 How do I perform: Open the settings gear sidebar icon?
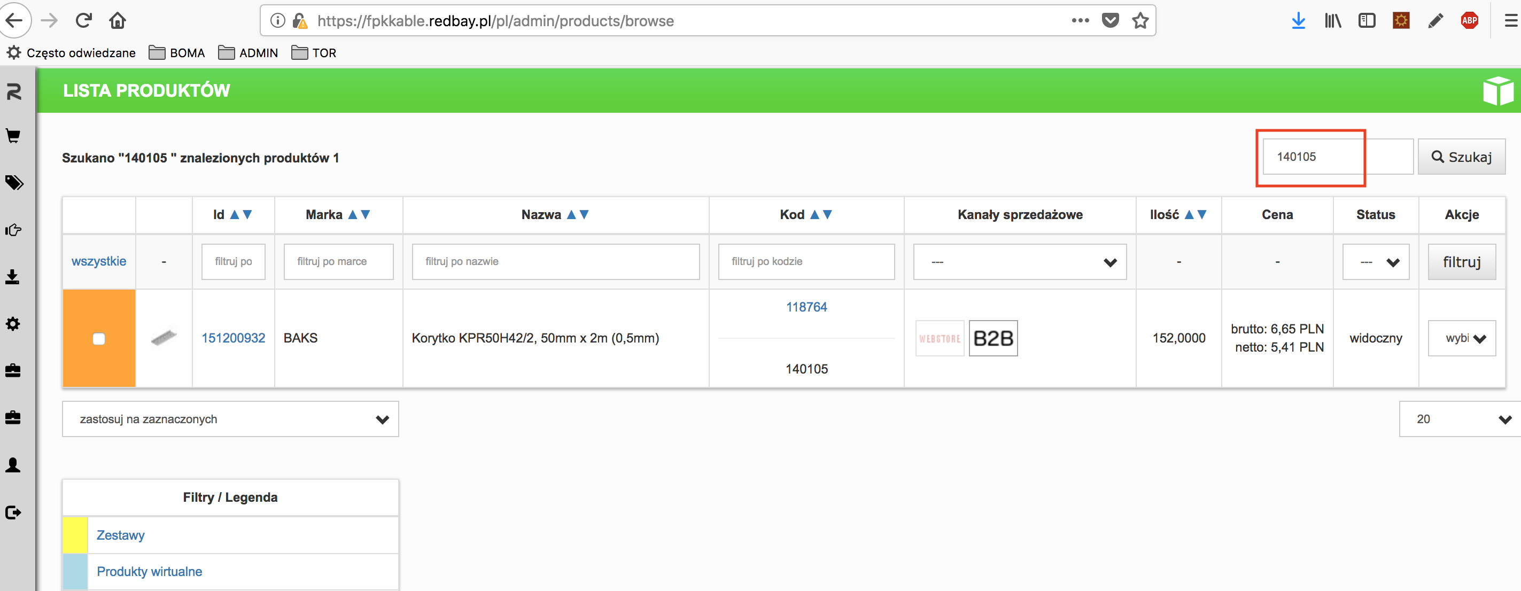[x=13, y=323]
